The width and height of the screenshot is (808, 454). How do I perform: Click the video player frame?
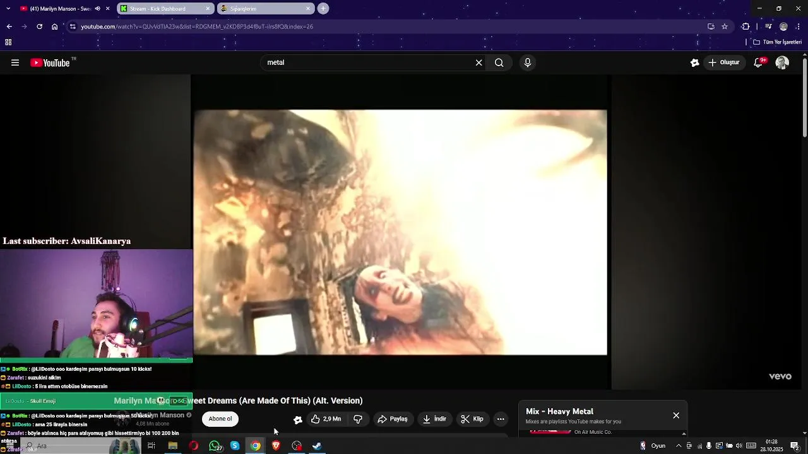pos(400,232)
